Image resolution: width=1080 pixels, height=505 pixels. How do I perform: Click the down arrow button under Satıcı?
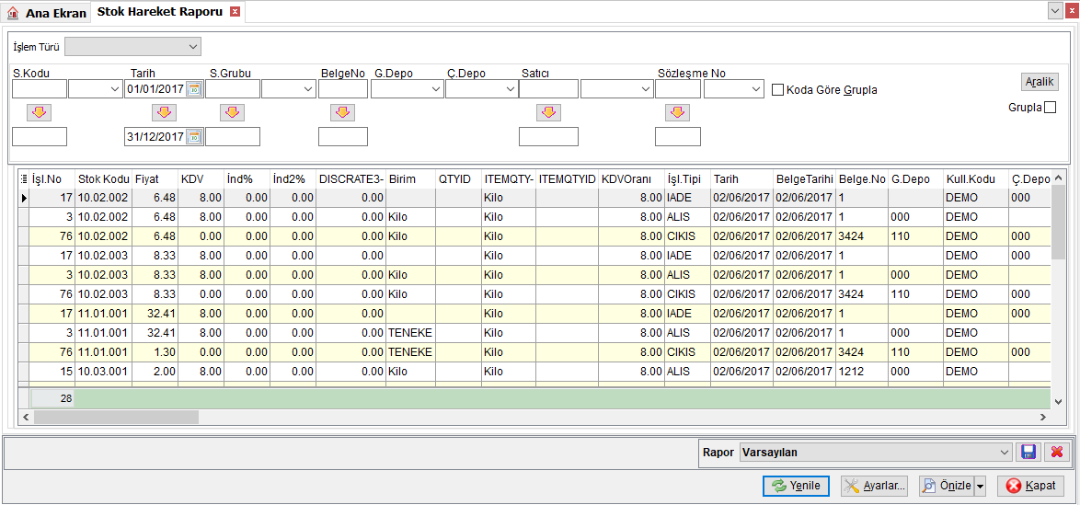548,112
